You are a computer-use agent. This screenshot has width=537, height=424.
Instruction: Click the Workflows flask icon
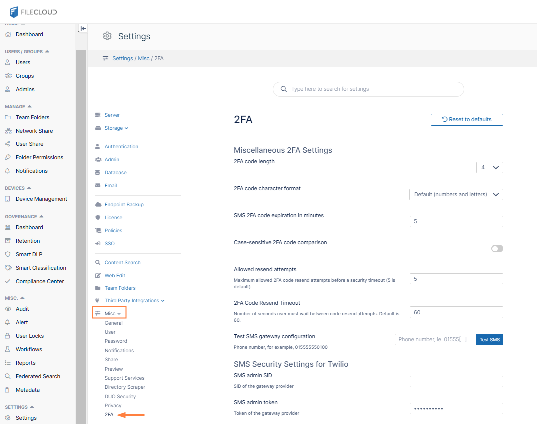tap(8, 349)
